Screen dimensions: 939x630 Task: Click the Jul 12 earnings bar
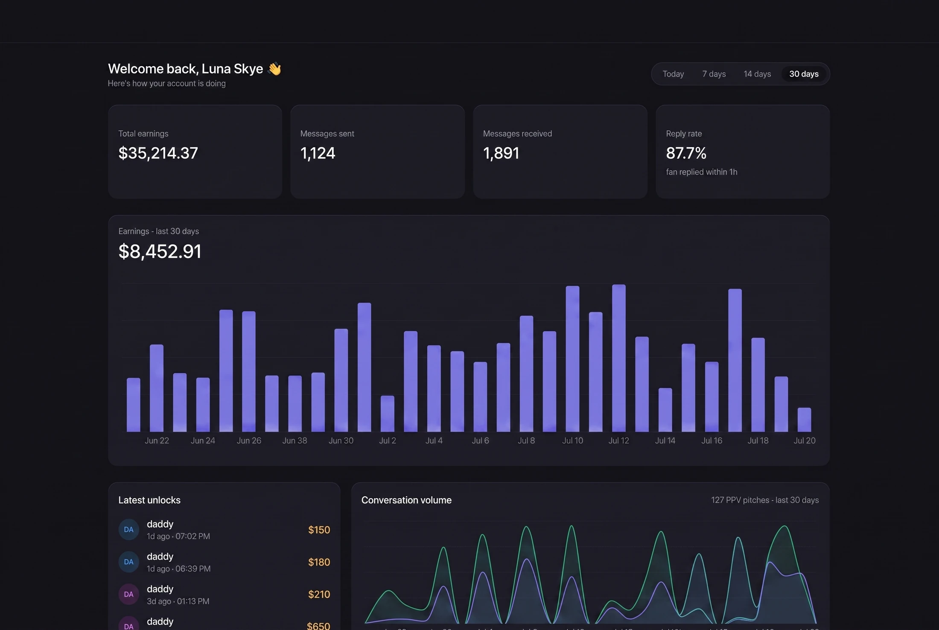[x=619, y=358]
